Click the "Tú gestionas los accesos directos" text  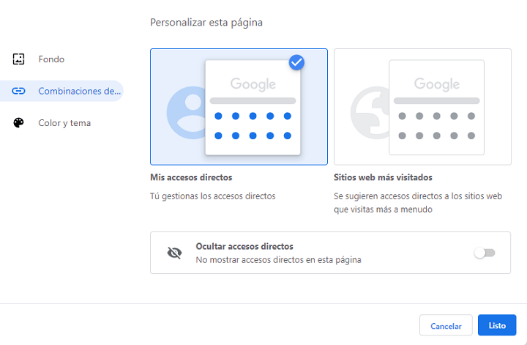(213, 196)
